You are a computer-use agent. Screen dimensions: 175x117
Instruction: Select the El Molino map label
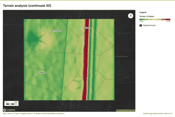(x=42, y=73)
